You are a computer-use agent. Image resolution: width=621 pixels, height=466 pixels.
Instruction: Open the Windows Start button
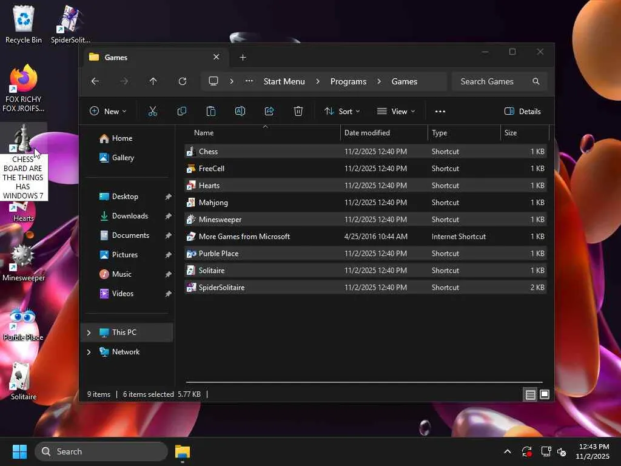19,451
